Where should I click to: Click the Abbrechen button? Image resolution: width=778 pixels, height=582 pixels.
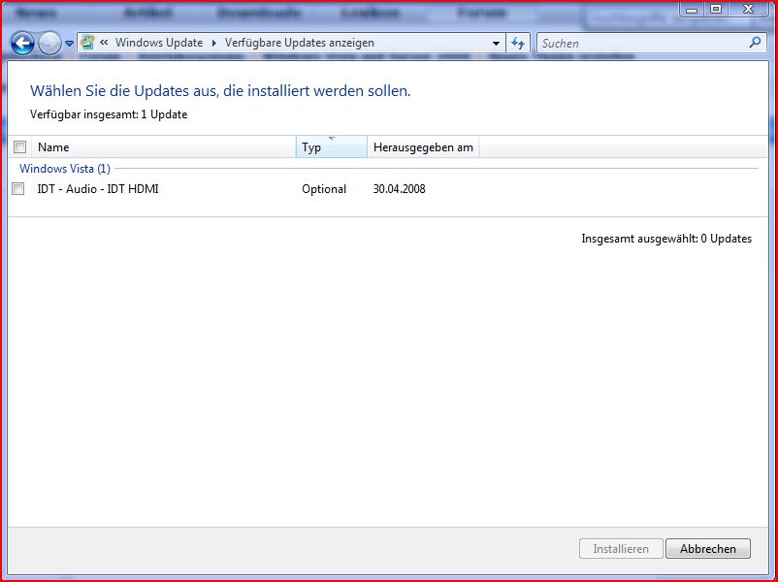point(707,549)
